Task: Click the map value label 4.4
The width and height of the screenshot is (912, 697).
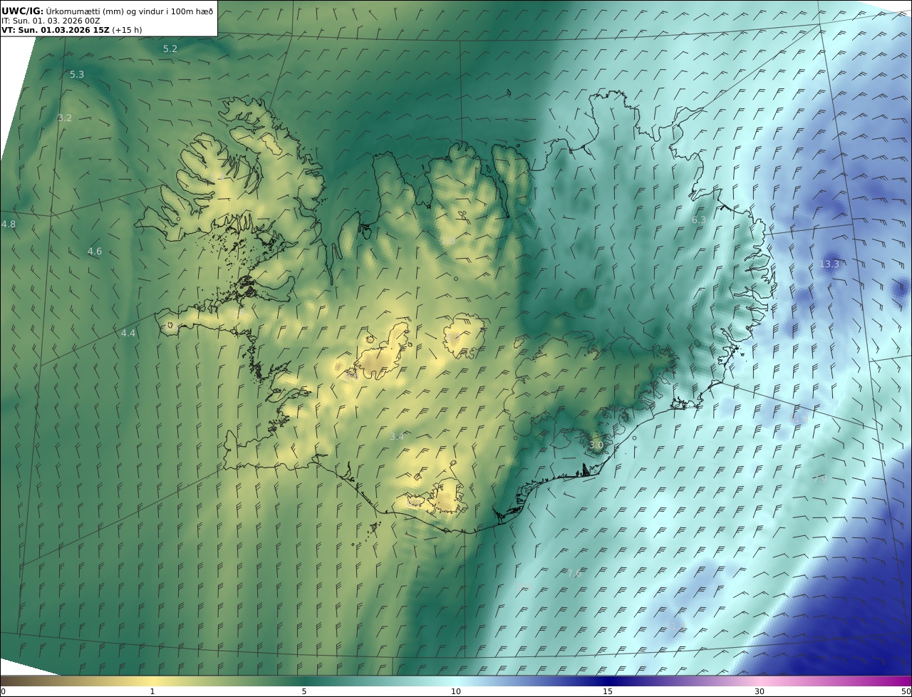Action: [x=128, y=334]
